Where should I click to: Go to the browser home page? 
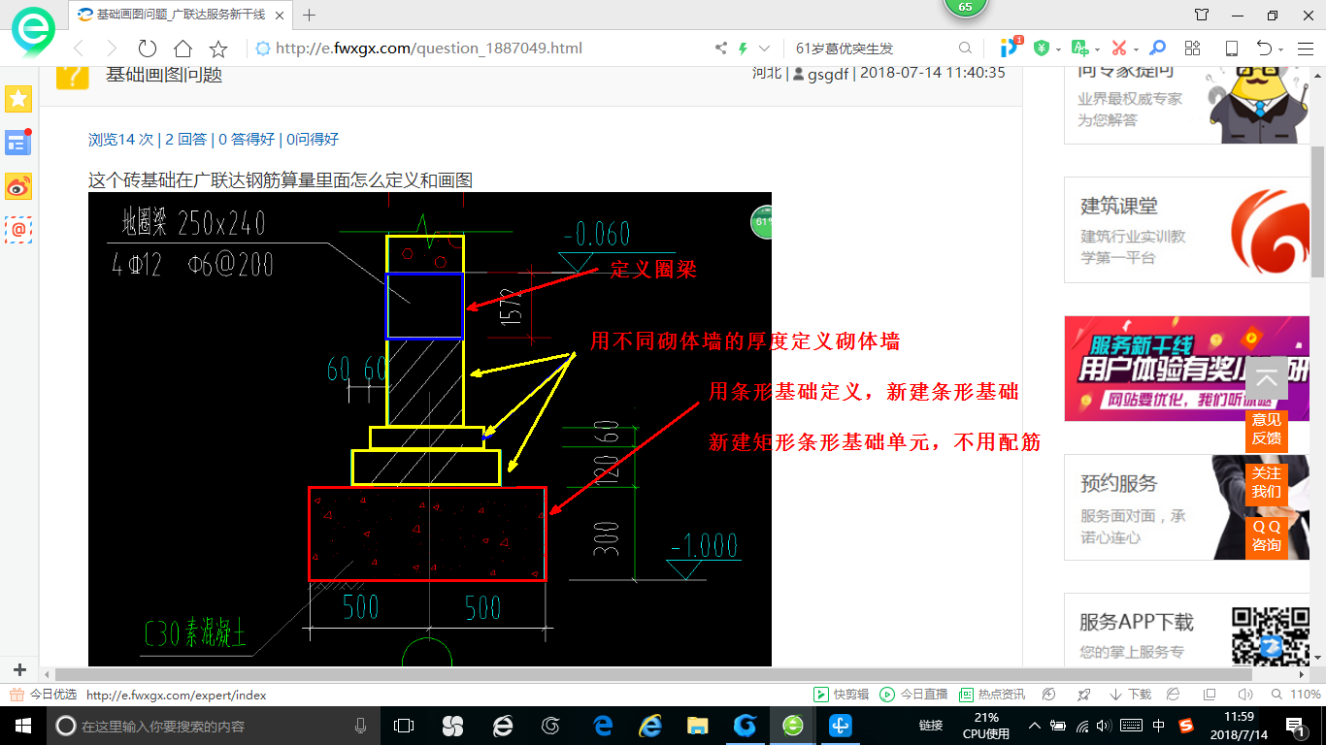tap(182, 49)
